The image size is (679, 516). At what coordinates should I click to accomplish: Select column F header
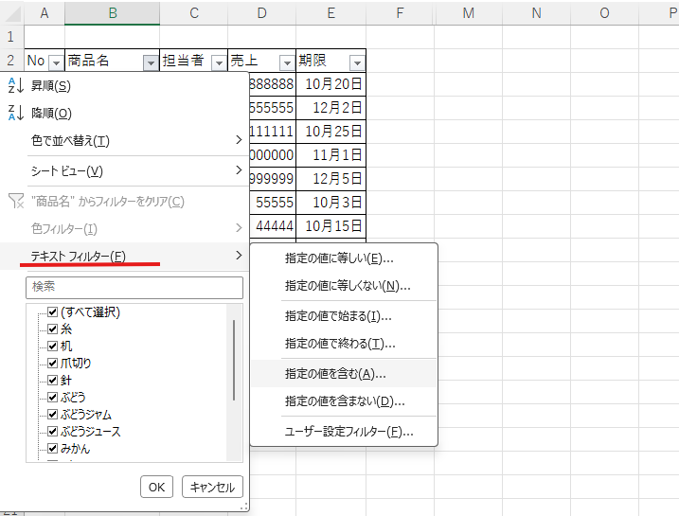pyautogui.click(x=400, y=13)
